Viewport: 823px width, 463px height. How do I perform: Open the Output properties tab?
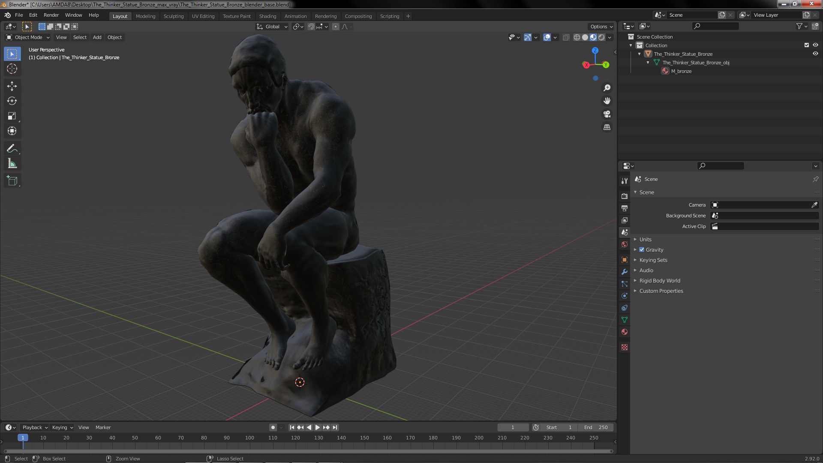point(625,208)
